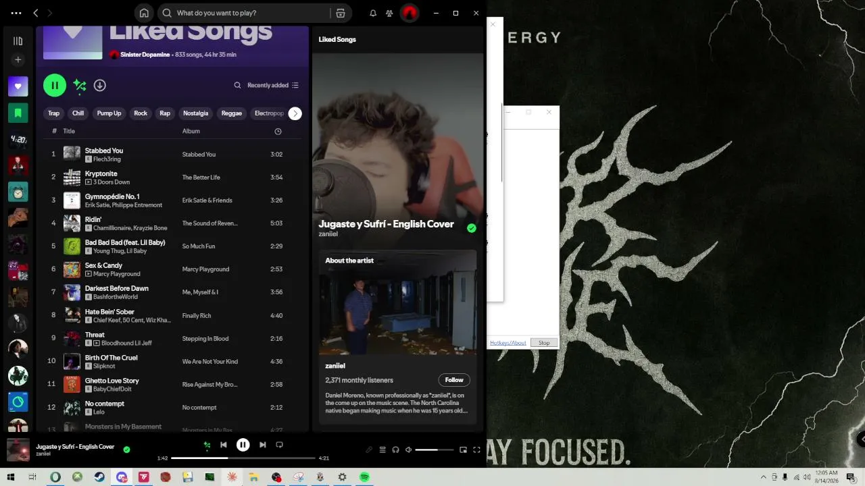Viewport: 865px width, 486px height.
Task: Open the play queue
Action: (382, 450)
